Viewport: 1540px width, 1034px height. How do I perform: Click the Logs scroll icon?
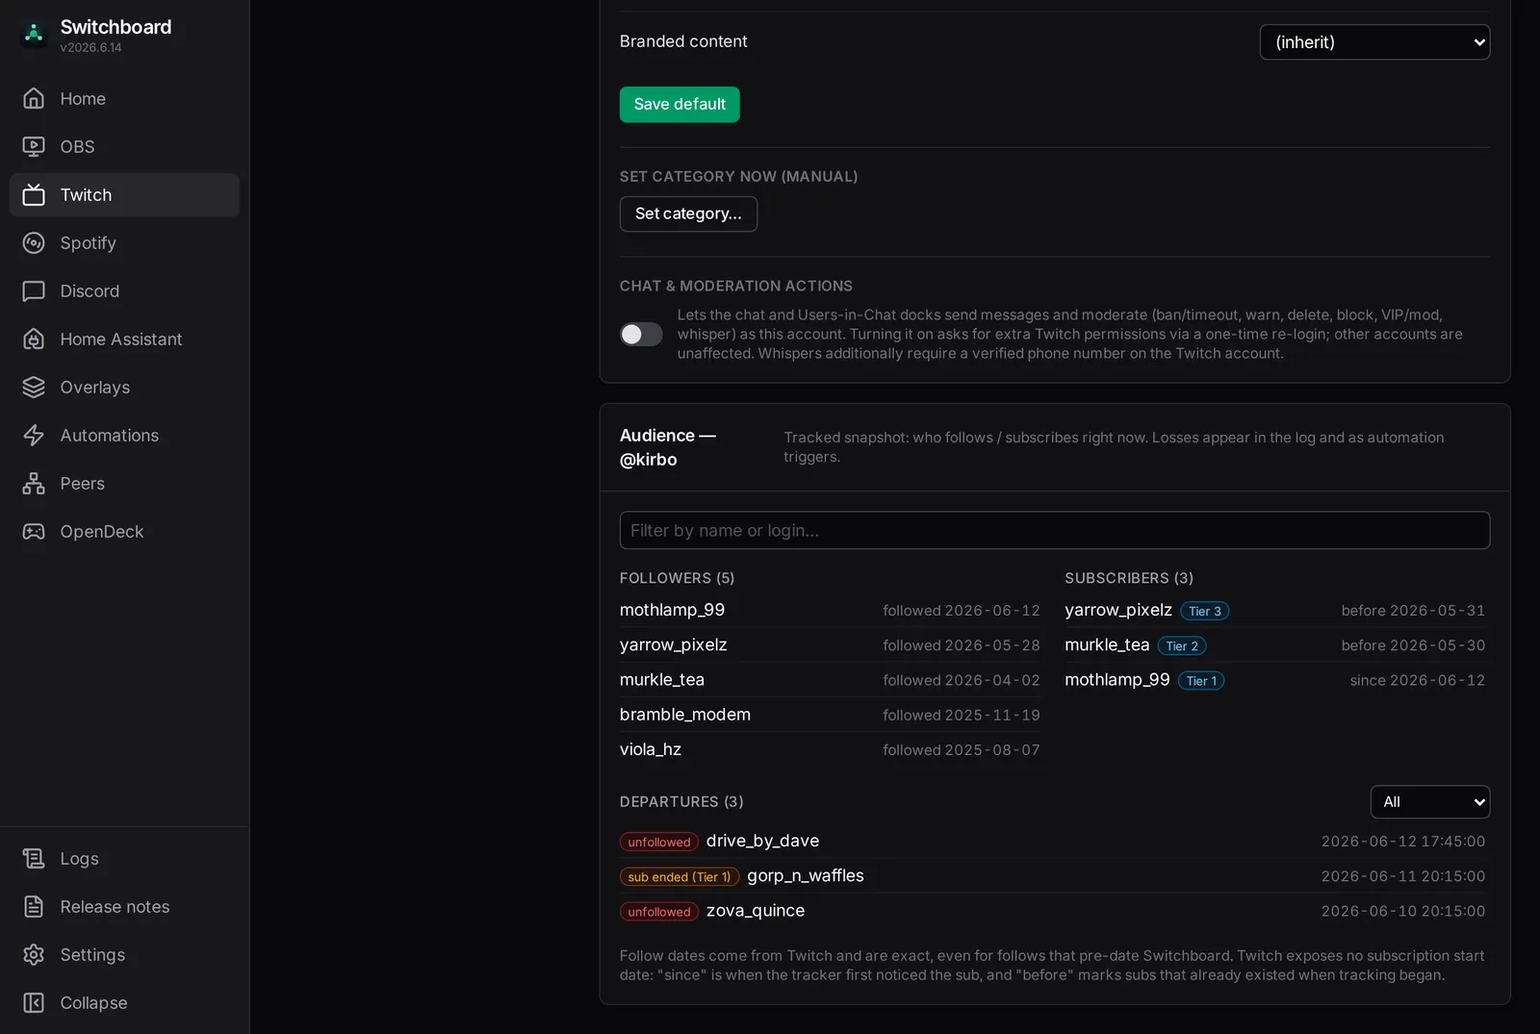[x=34, y=858]
